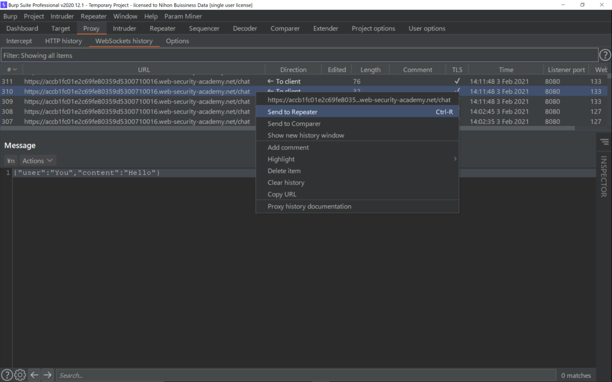Viewport: 612px width, 382px height.
Task: Sort by the Direction column header
Action: [x=293, y=70]
